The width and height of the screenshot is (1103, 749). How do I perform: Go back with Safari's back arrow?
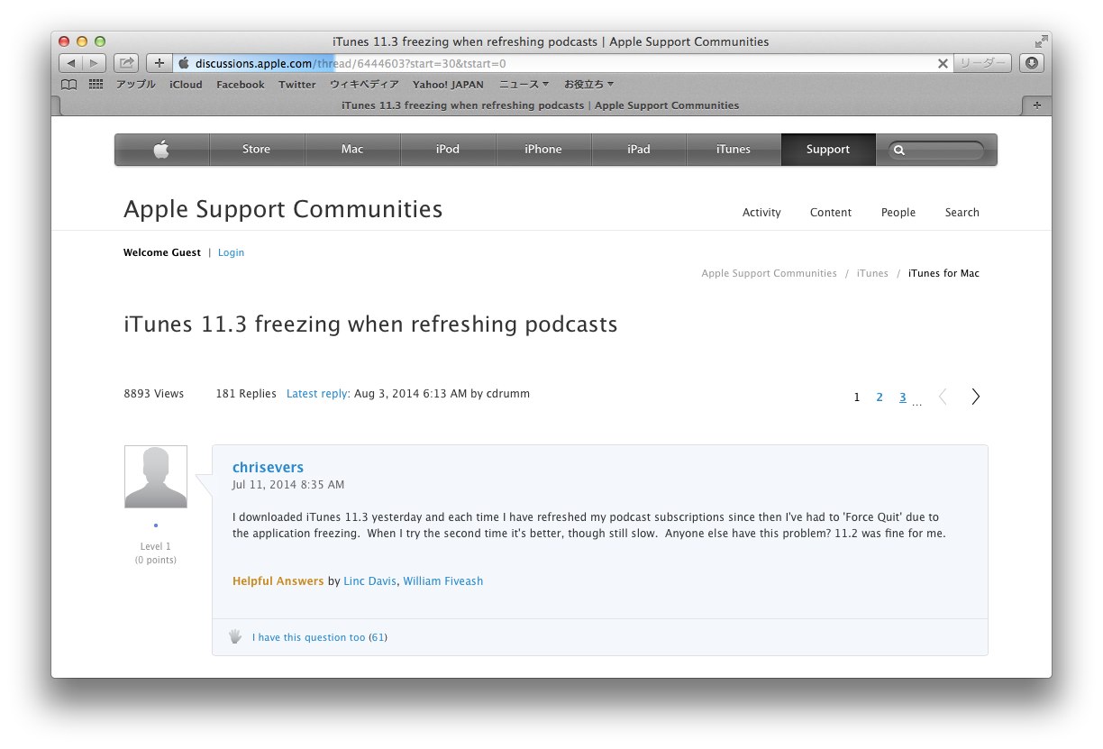click(x=70, y=63)
